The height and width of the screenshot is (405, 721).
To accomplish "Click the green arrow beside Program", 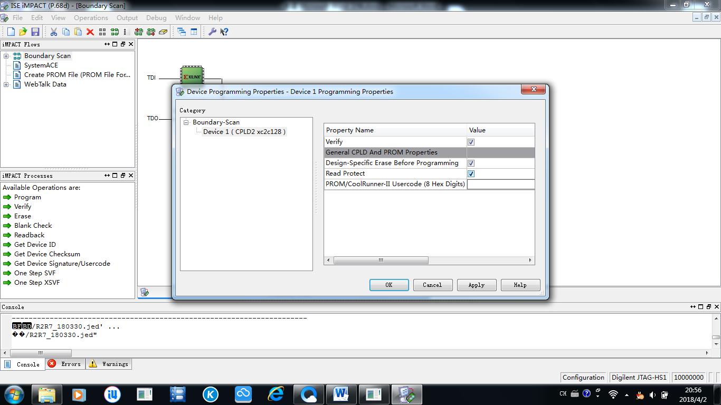I will 7,197.
